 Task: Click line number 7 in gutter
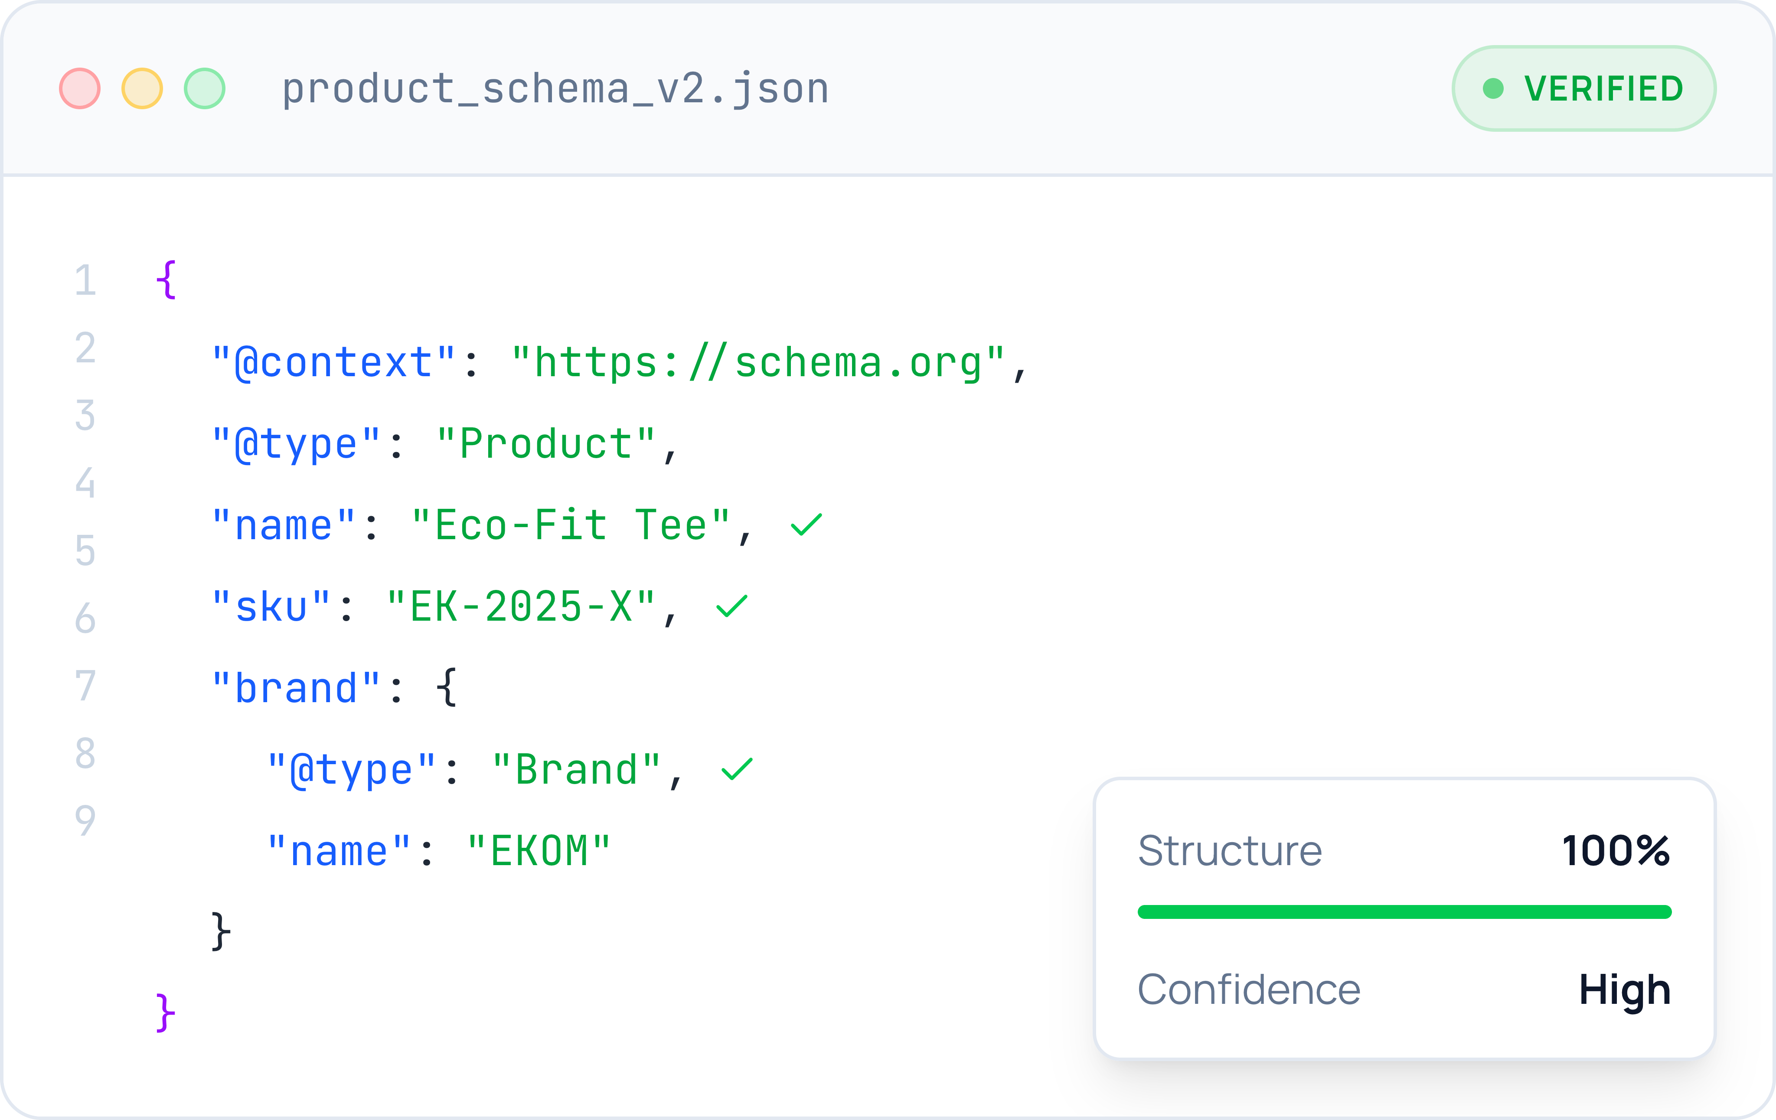click(85, 686)
